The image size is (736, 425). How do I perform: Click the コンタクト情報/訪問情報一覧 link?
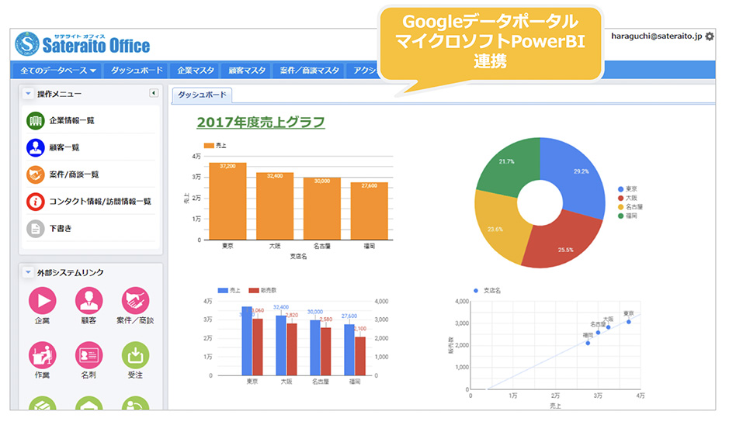(x=100, y=202)
